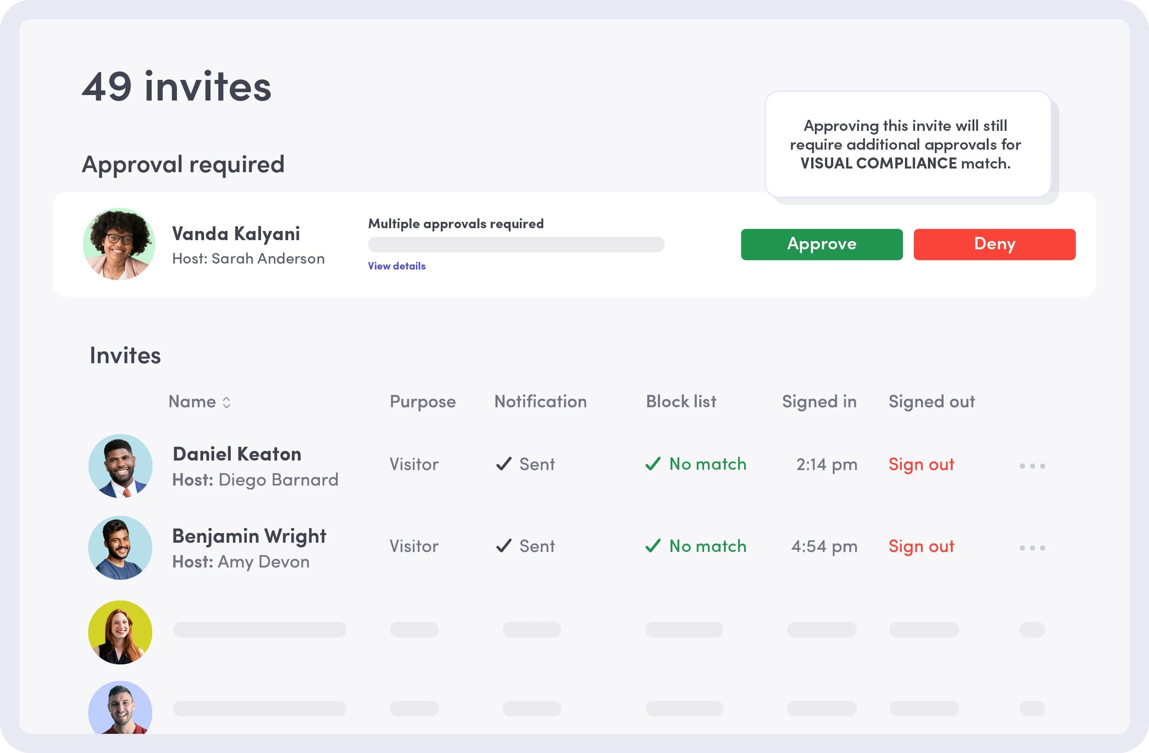Click the 'Approval required' heading
Viewport: 1149px width, 753px height.
[x=183, y=165]
